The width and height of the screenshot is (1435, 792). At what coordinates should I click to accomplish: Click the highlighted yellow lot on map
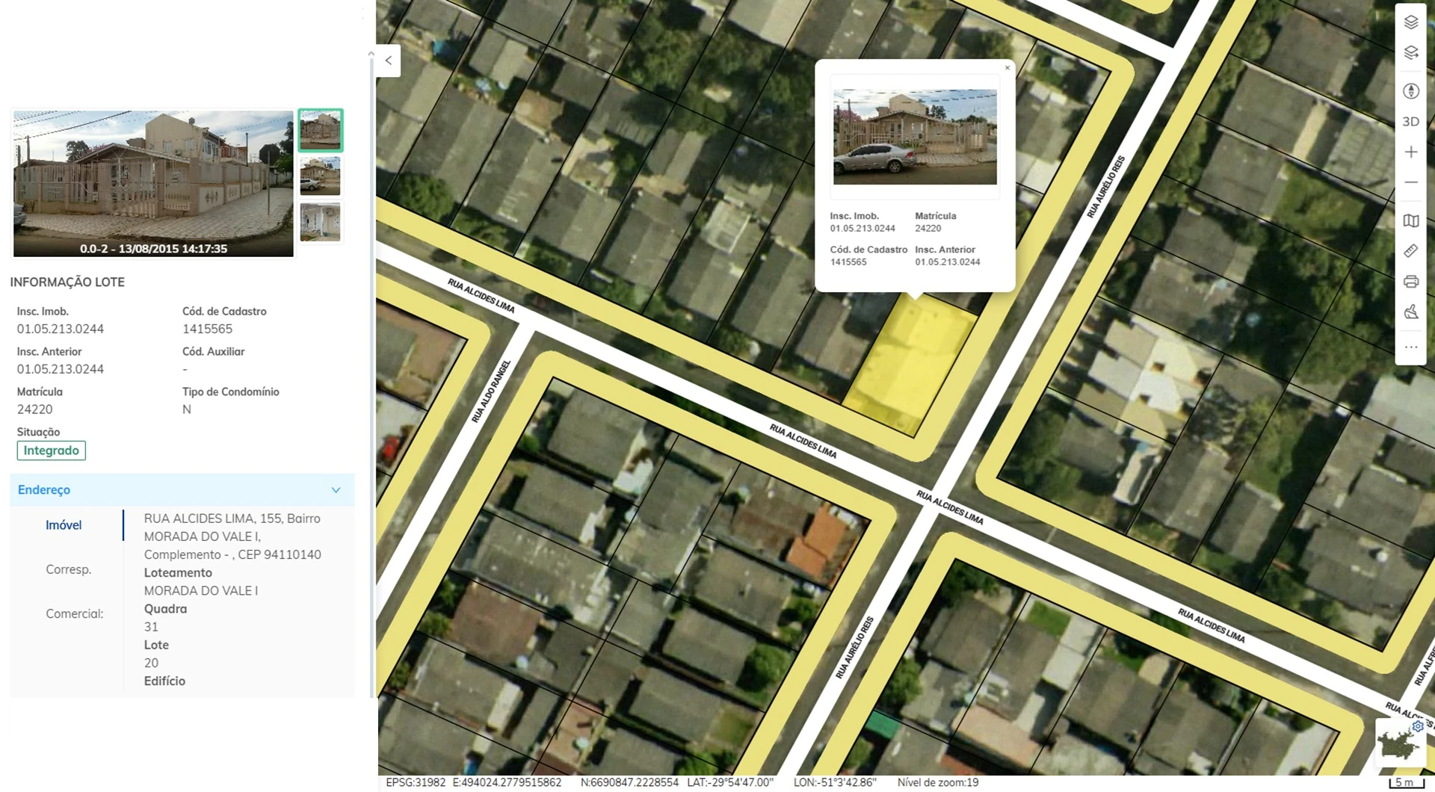[x=910, y=364]
